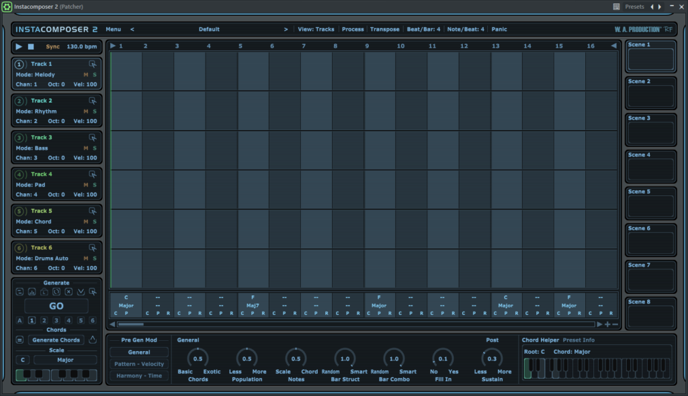Screen dimensions: 688x396
Task: Click the Generate Chords button
Action: (56, 340)
